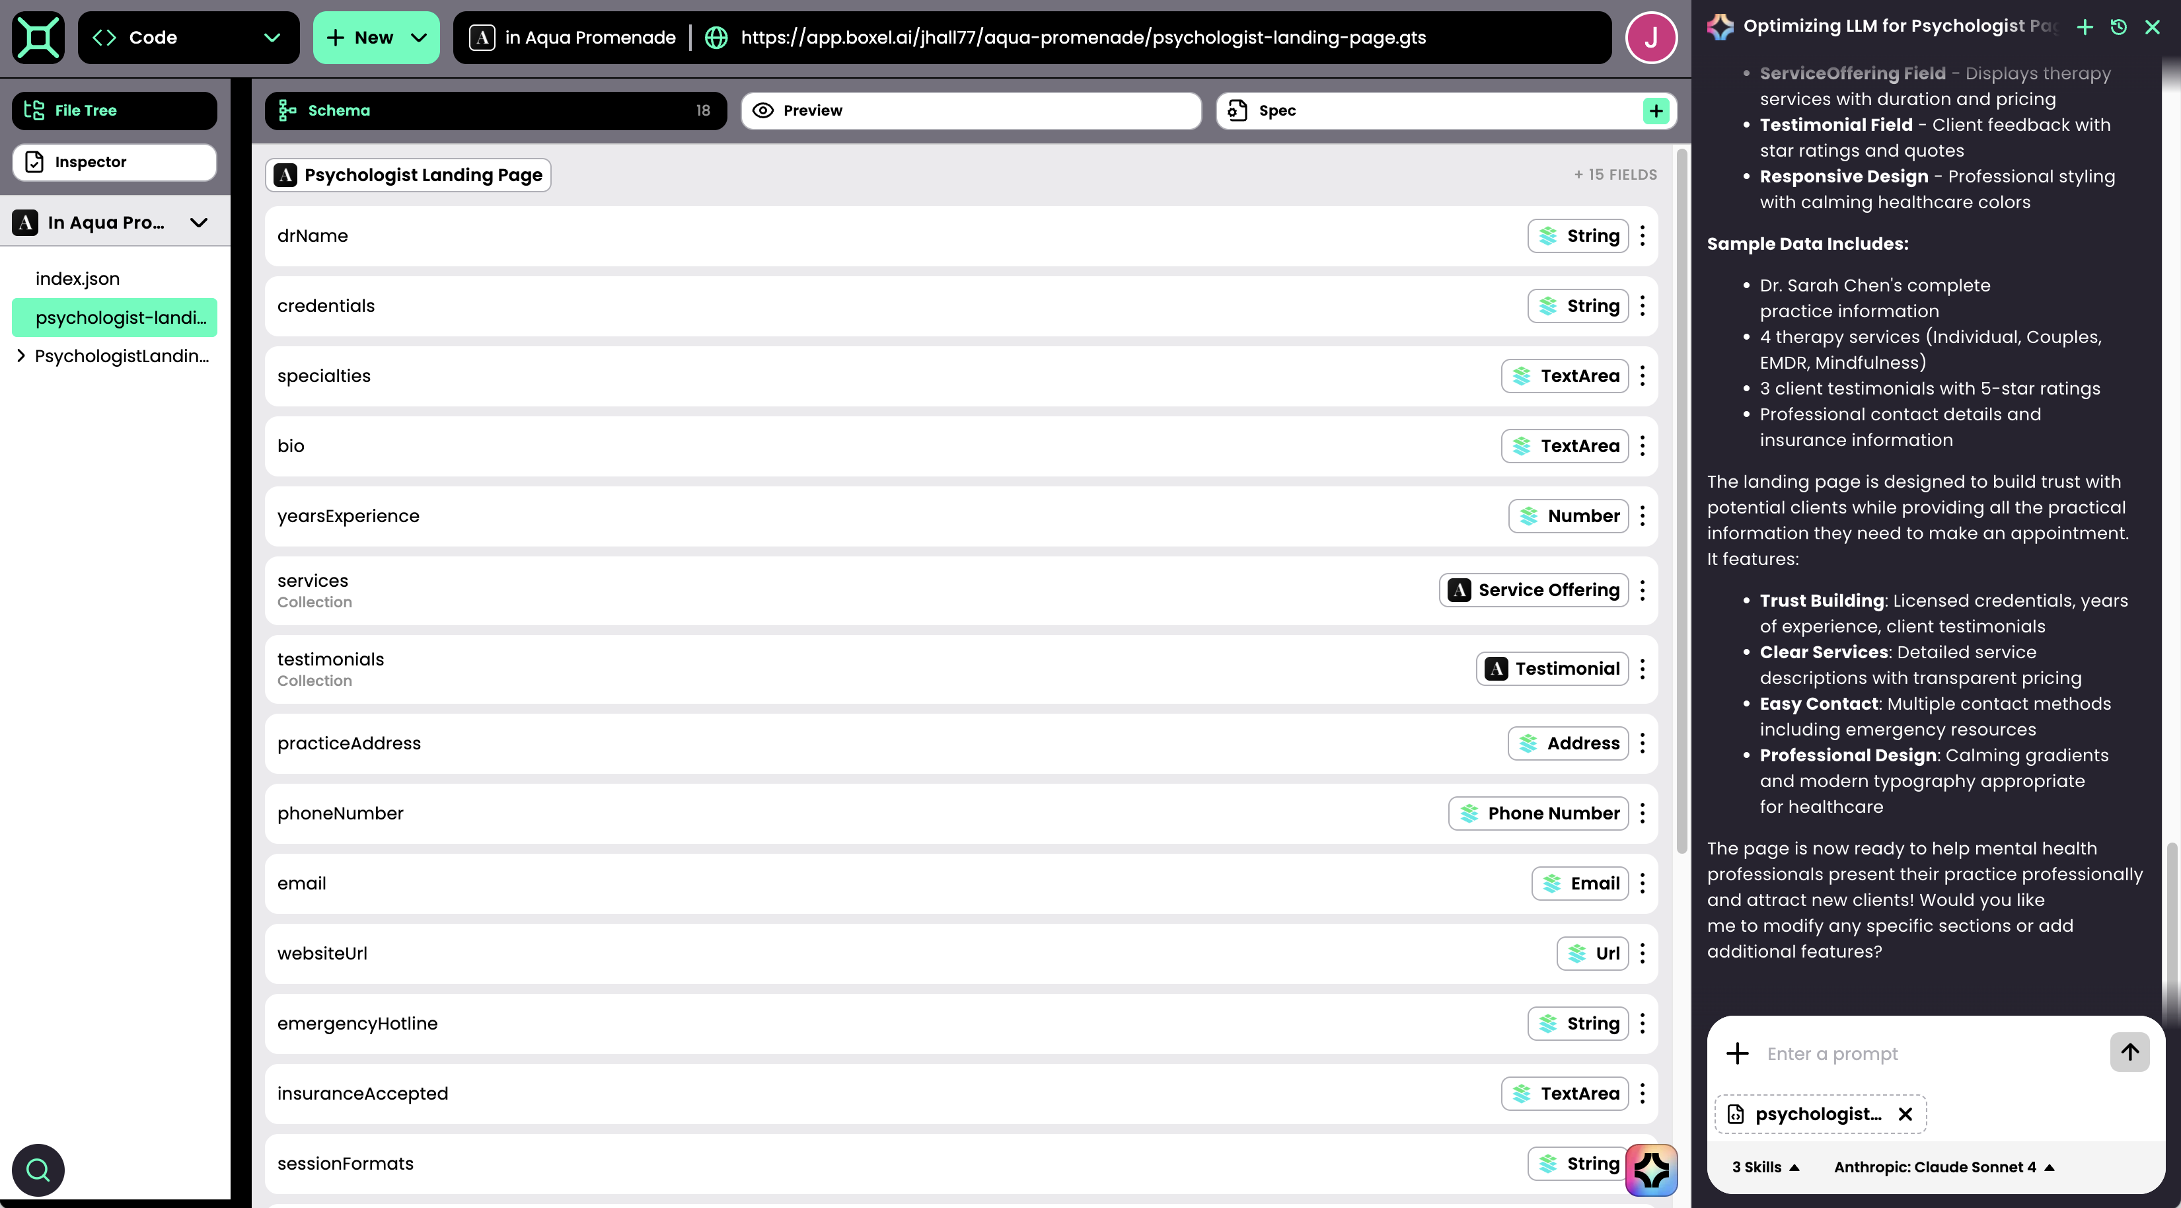The image size is (2181, 1208).
Task: Click the Psychologist Landing Page card chip
Action: coord(408,175)
